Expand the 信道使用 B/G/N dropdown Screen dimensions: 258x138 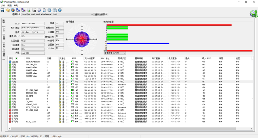(x=115, y=53)
